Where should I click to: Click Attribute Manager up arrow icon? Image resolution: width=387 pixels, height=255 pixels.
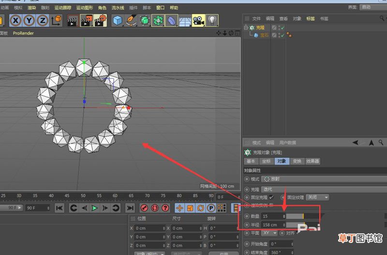click(371, 142)
